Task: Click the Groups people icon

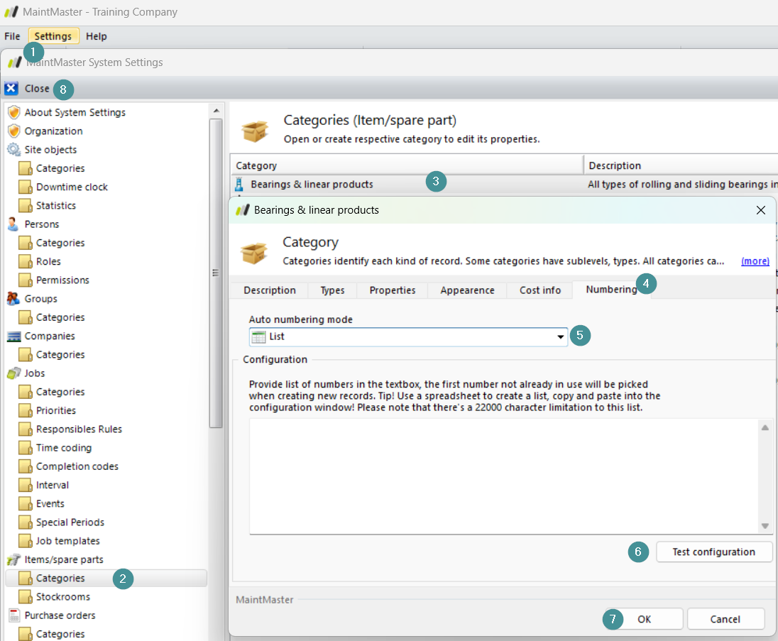Action: point(13,299)
